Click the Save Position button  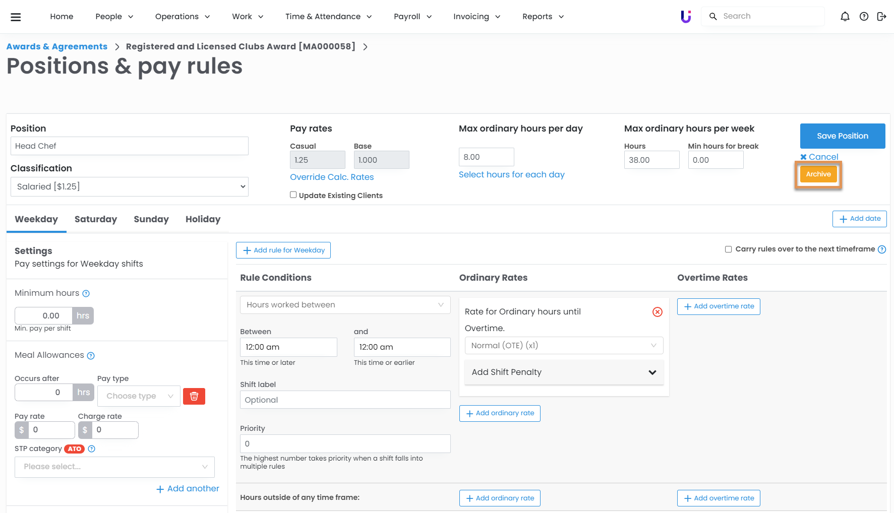[842, 136]
